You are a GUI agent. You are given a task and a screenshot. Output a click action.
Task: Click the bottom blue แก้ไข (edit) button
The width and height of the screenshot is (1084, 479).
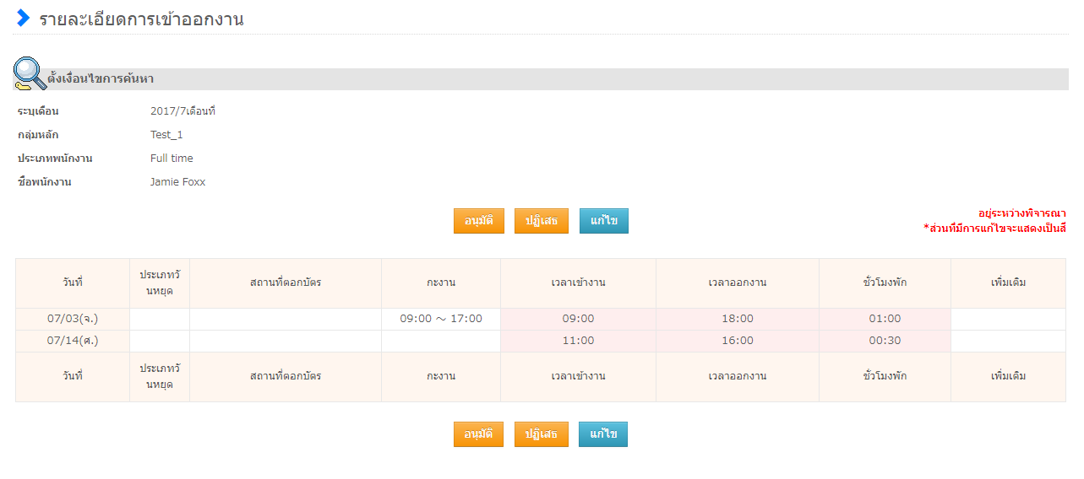[x=603, y=434]
